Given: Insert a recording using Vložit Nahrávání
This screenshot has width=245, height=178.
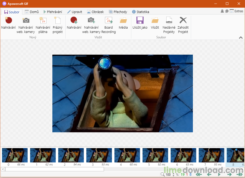Looking at the screenshot, I should (74, 25).
